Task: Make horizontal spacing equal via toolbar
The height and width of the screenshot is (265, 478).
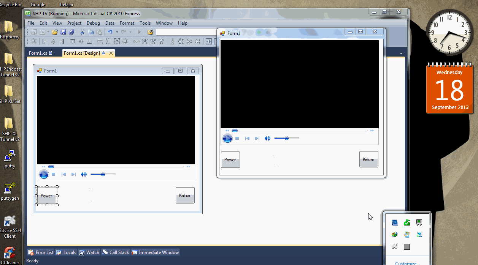Action: click(136, 41)
